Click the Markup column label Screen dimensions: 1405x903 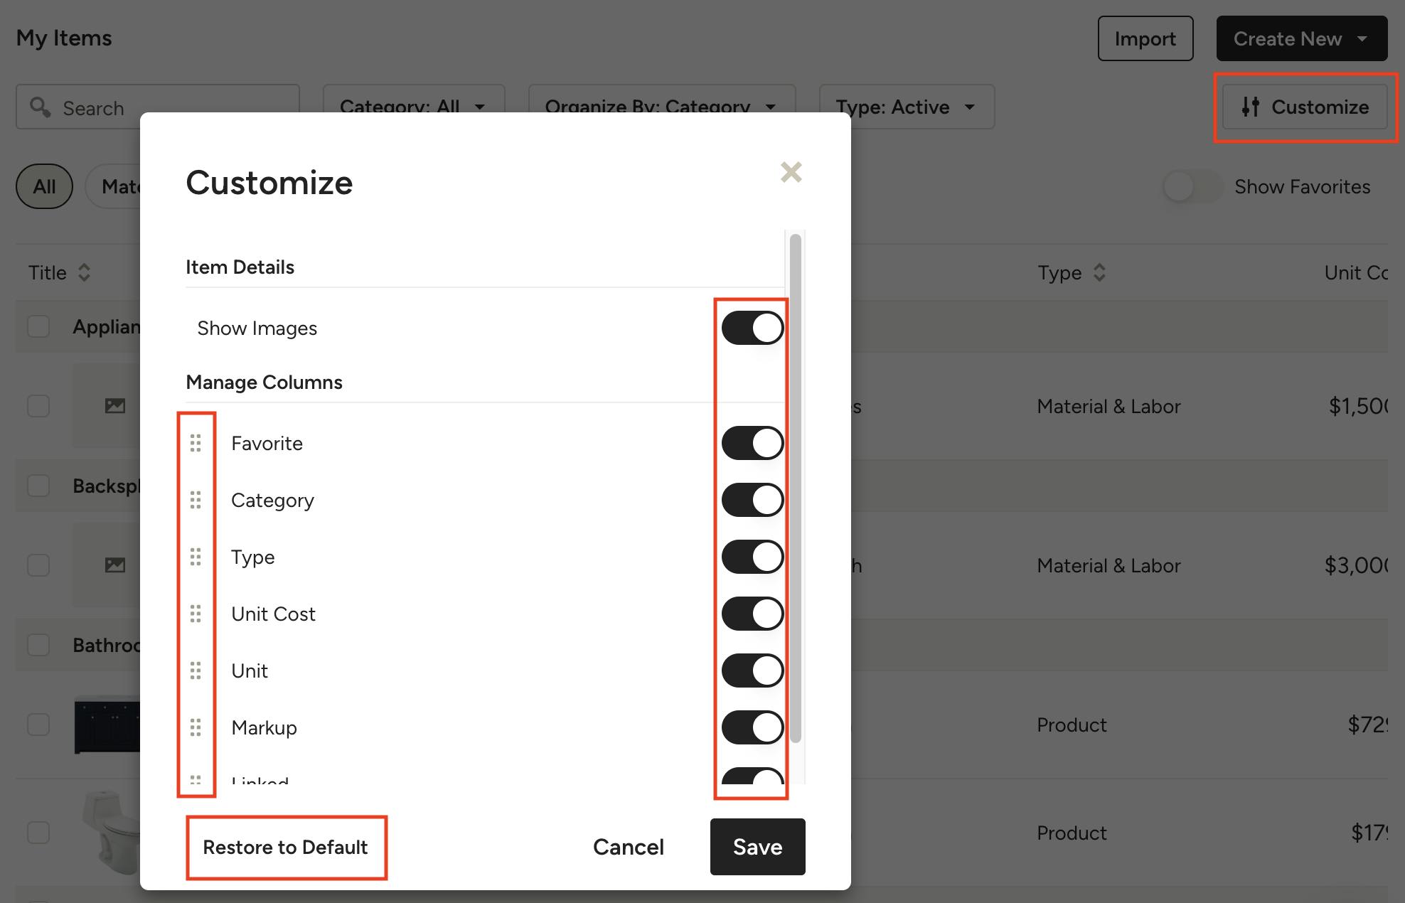[264, 727]
